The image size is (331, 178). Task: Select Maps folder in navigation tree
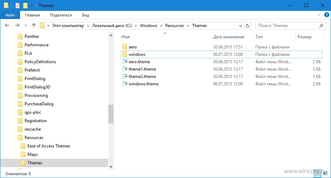pyautogui.click(x=32, y=154)
